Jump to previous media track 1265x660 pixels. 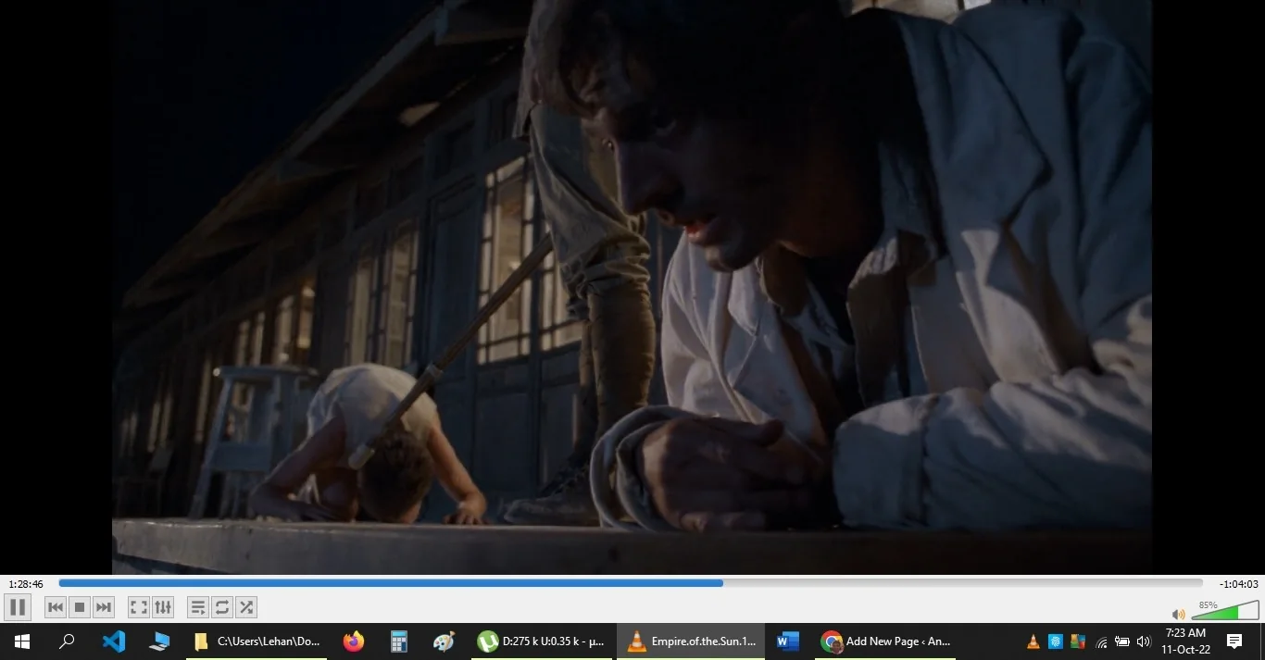click(x=56, y=607)
